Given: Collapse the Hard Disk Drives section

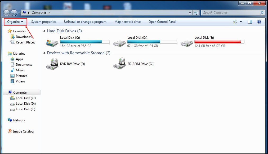Looking at the screenshot, I should [x=44, y=31].
